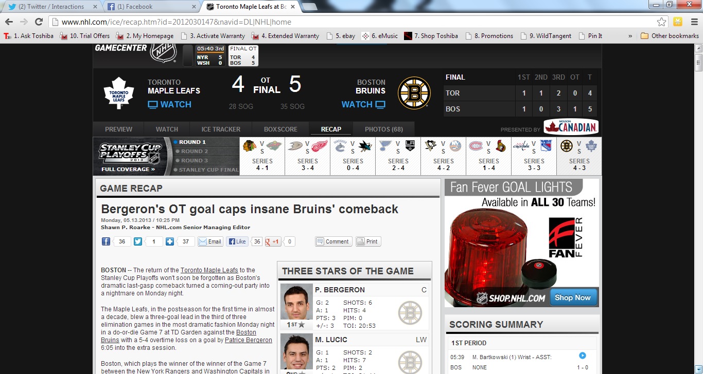Viewport: 703px width, 374px height.
Task: Select the RECAP tab
Action: tap(331, 129)
